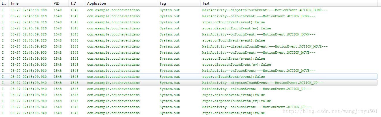Click the timestamp of the dispatchTouchEvent ACTION_UP row
This screenshot has width=381, height=117.
click(x=29, y=83)
